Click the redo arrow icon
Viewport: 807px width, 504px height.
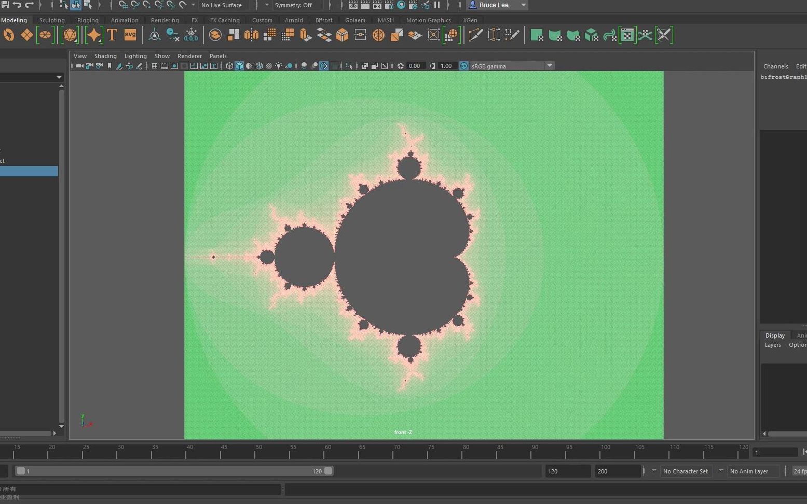(x=29, y=5)
